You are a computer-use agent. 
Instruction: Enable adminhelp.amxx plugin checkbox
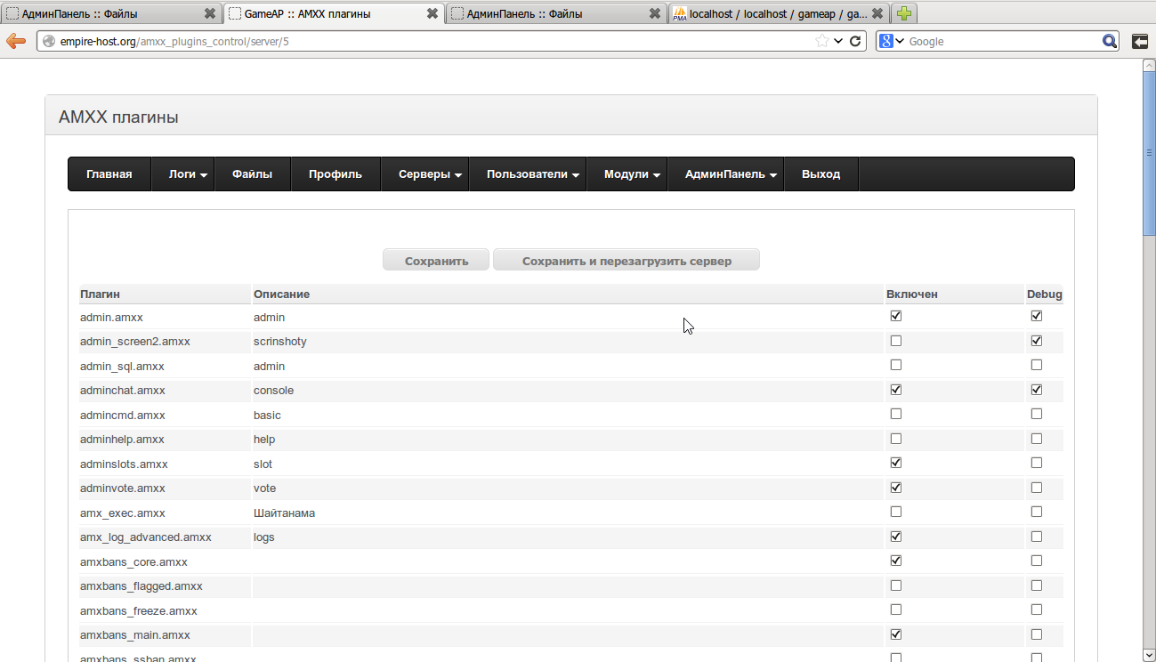(x=896, y=439)
